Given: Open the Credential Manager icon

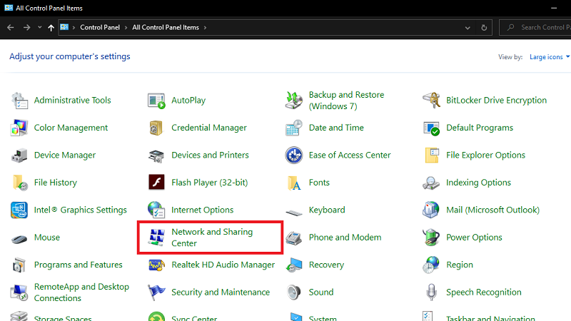Looking at the screenshot, I should 157,128.
